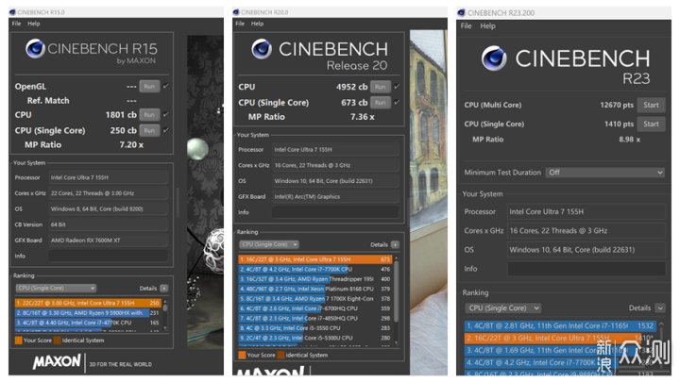Run the CPU test in R15
This screenshot has width=680, height=382.
[149, 115]
